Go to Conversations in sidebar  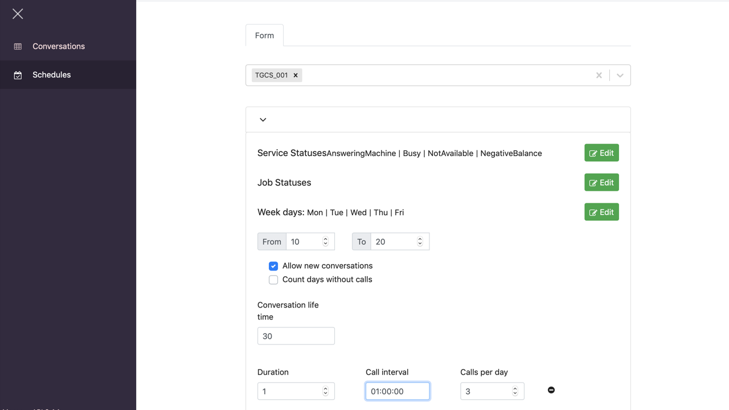point(59,47)
